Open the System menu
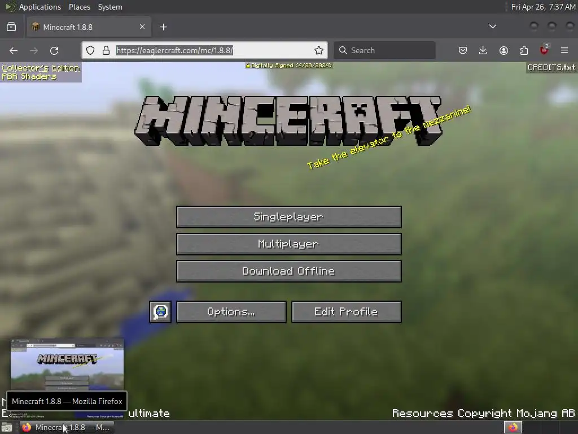Image resolution: width=578 pixels, height=434 pixels. 110,7
